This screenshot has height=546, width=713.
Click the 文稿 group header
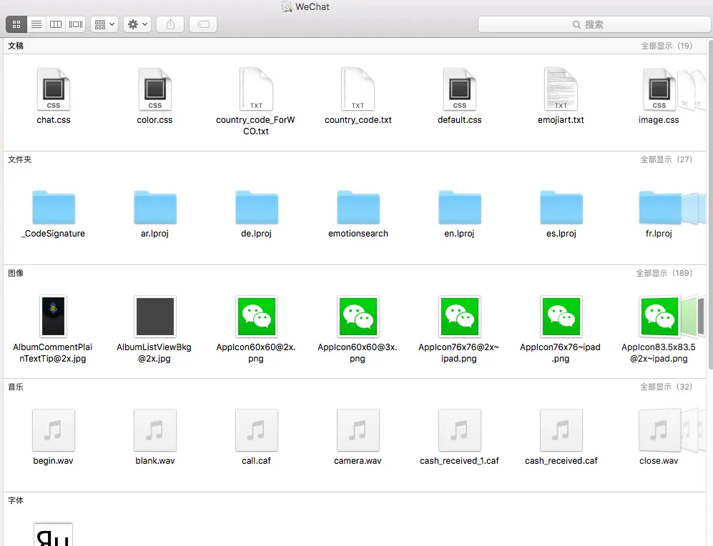click(16, 46)
